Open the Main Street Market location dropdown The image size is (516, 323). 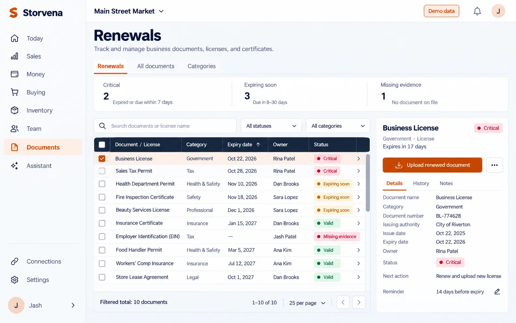point(129,11)
